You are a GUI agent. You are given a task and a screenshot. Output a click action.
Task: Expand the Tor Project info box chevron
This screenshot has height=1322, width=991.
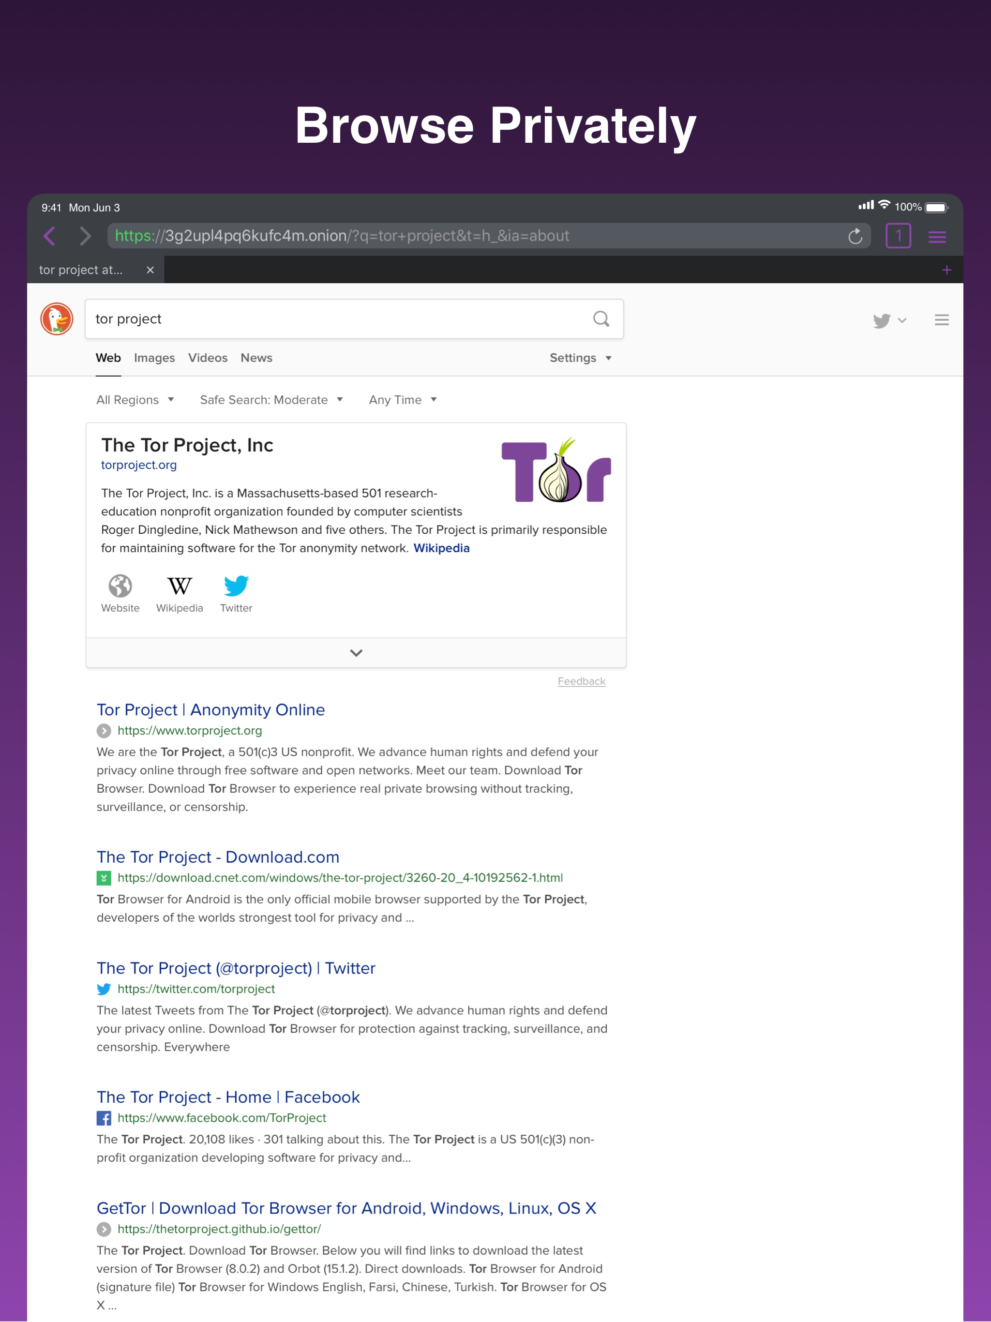356,653
